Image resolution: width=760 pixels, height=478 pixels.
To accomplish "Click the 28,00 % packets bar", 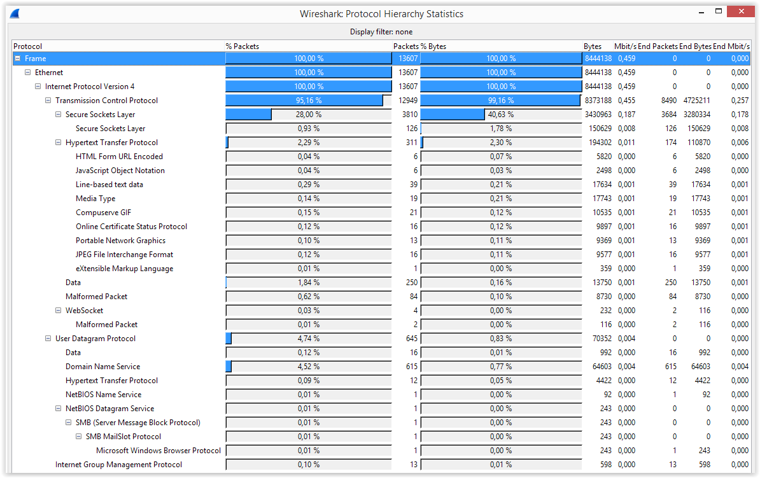I will click(309, 115).
